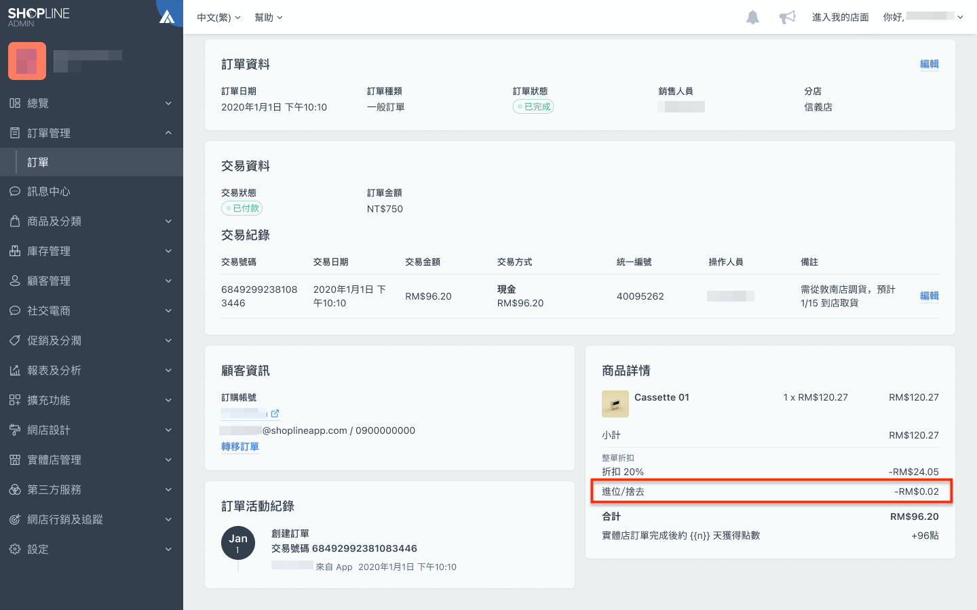977x610 pixels.
Task: Open the 中文(繁) language dropdown
Action: tap(218, 18)
